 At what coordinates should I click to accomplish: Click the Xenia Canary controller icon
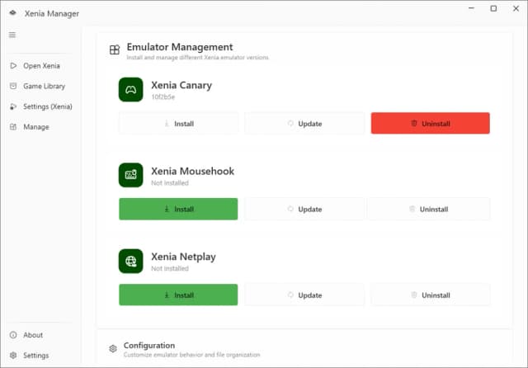pyautogui.click(x=130, y=90)
